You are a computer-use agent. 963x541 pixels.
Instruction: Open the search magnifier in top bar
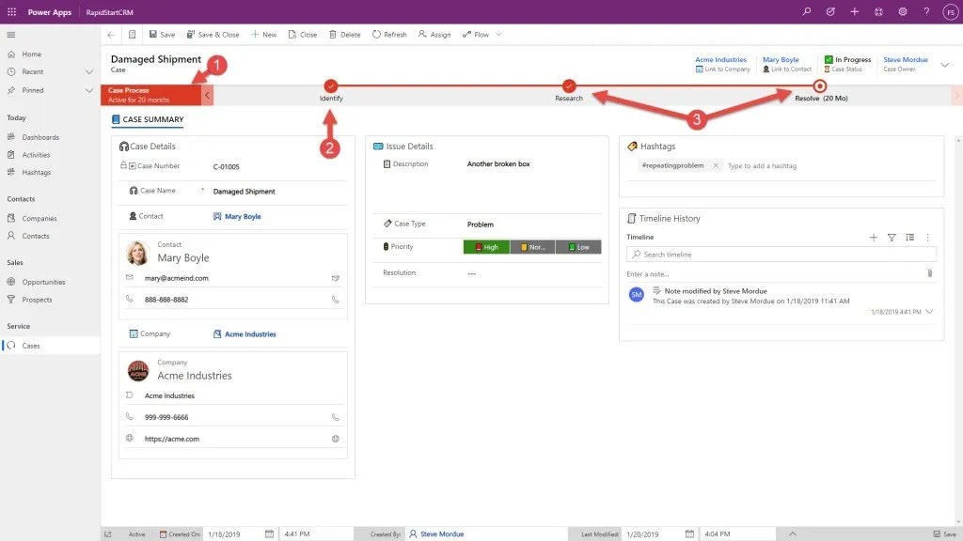pos(806,11)
